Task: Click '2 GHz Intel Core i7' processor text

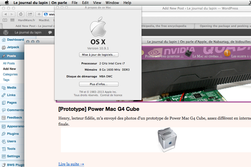Action: click(x=112, y=63)
